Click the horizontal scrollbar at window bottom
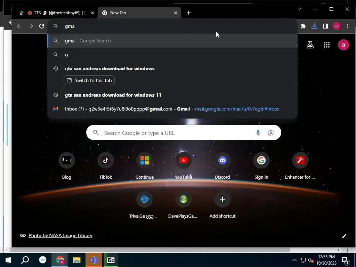Viewport: 356px width, 267px height. [x=149, y=250]
